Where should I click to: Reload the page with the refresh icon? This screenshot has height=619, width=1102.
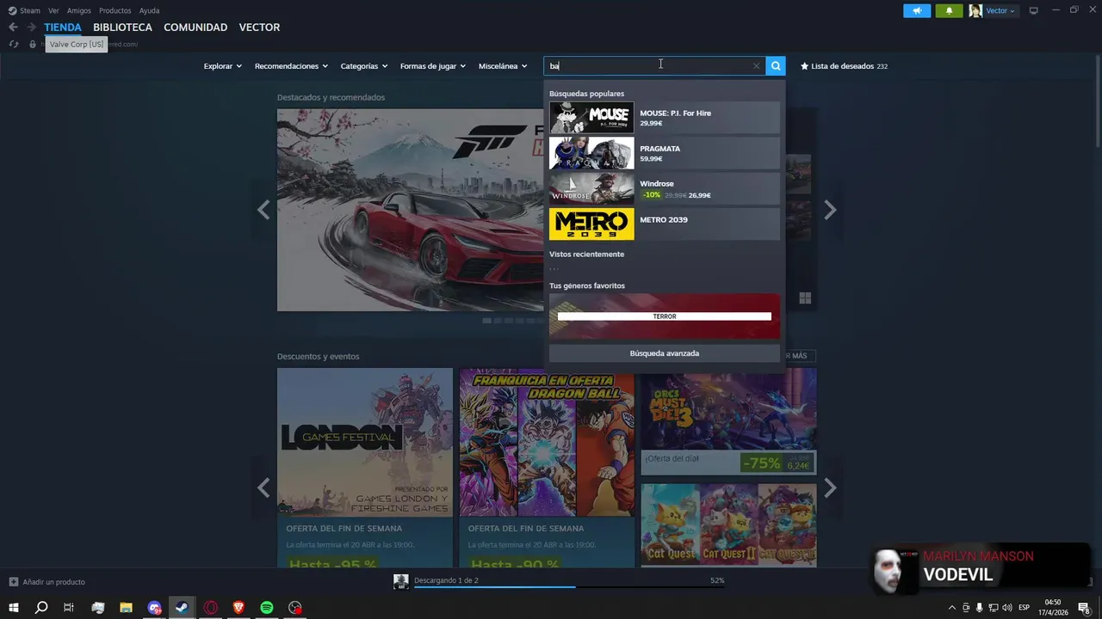(x=13, y=44)
